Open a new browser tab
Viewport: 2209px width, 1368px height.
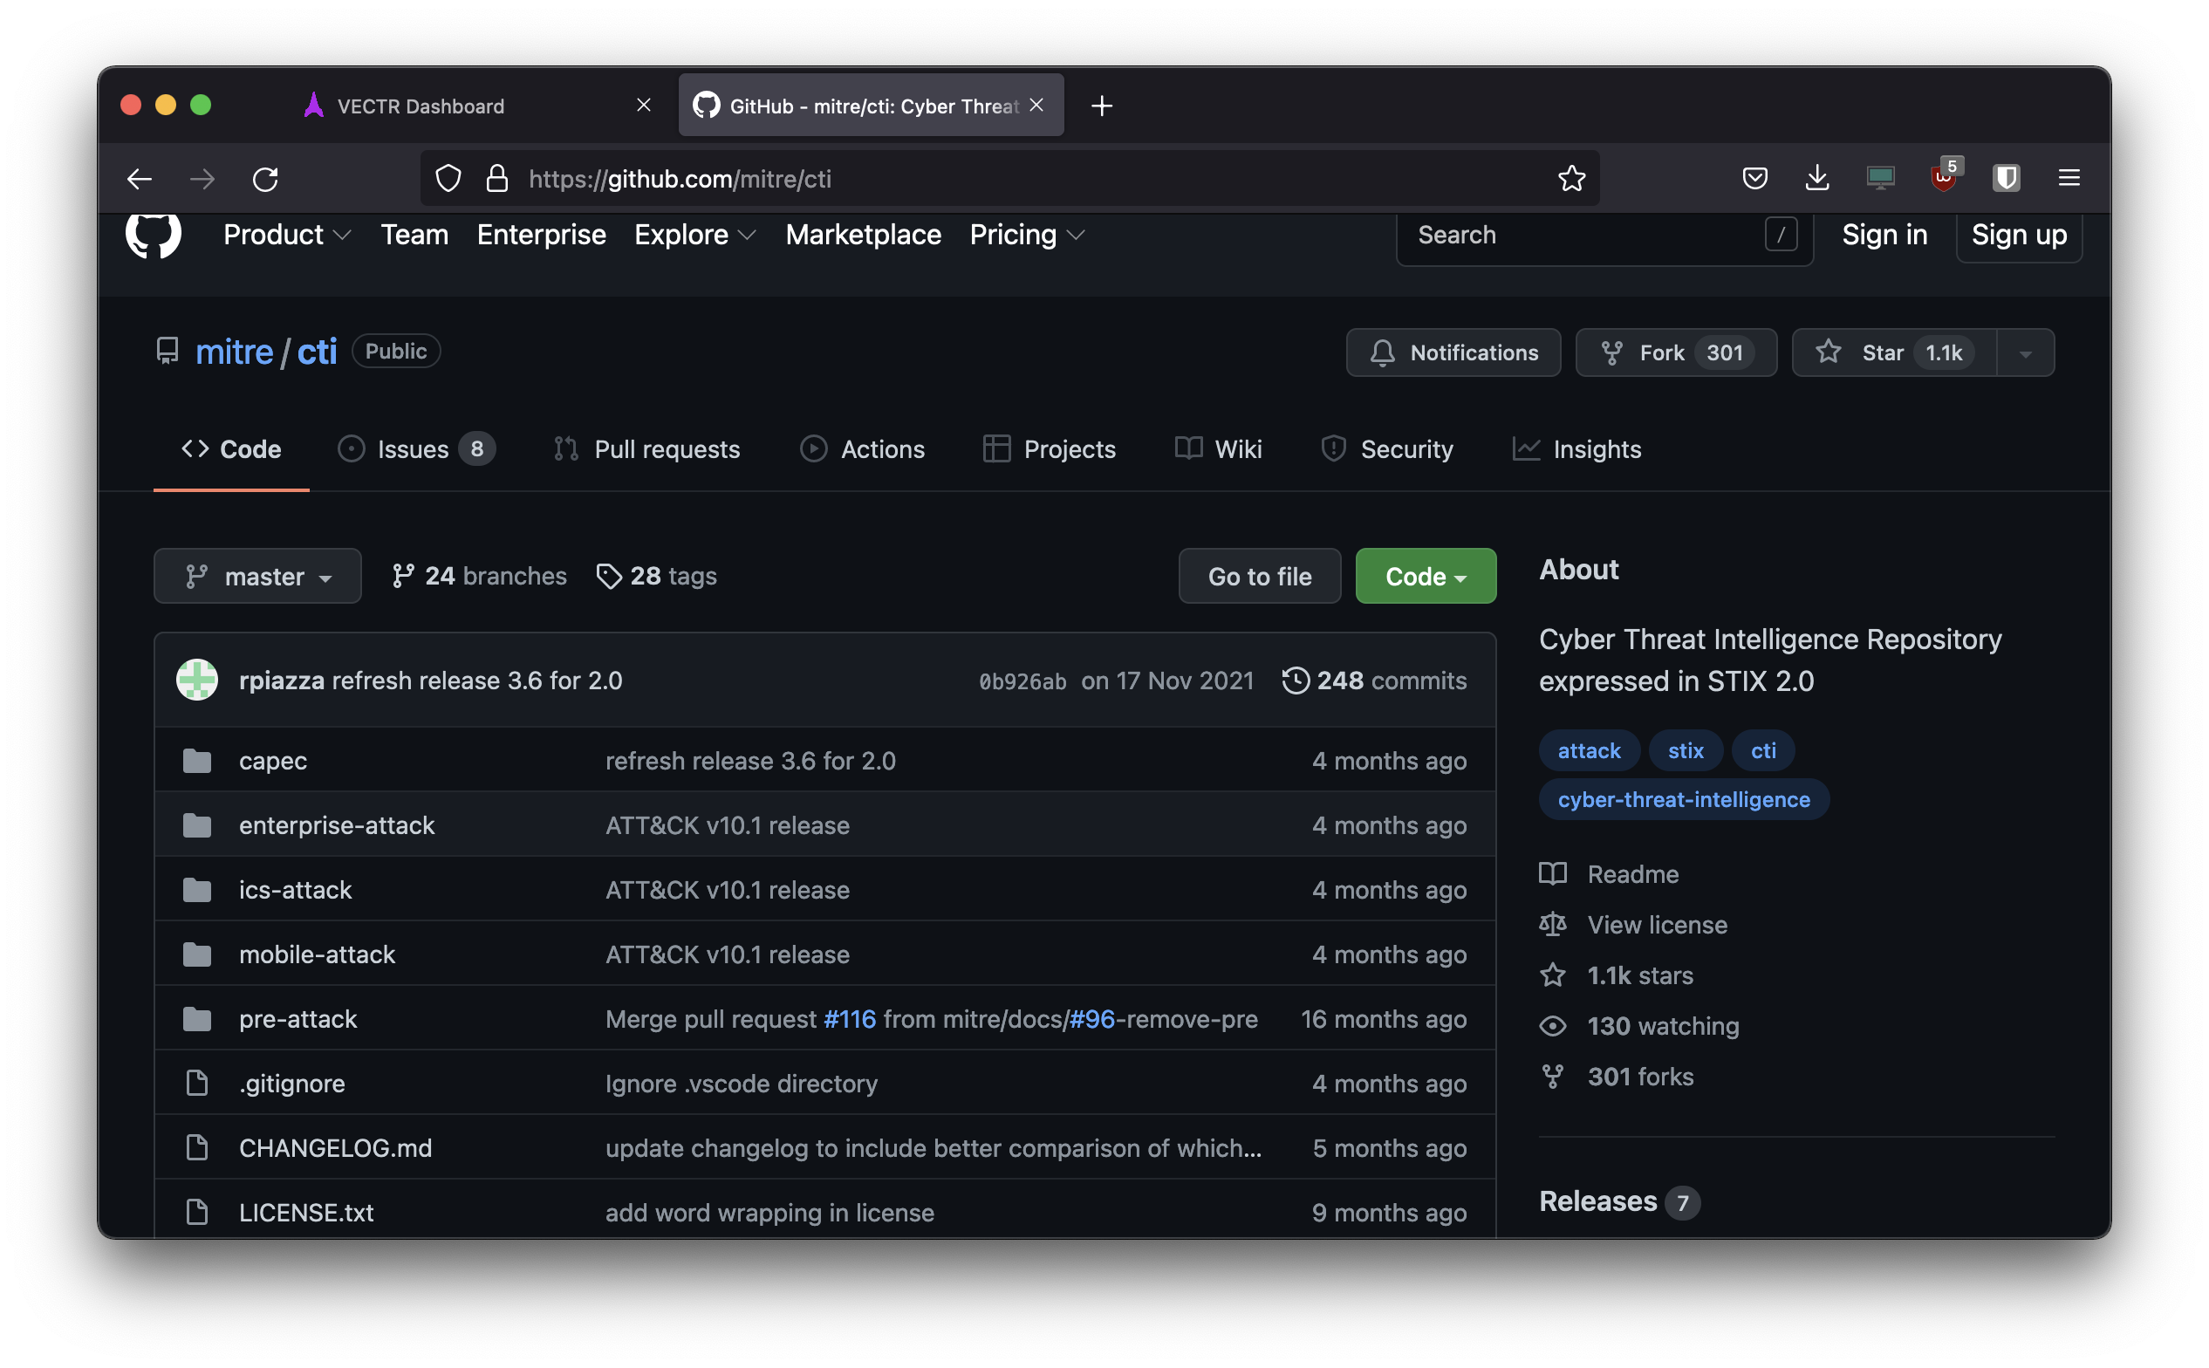pos(1101,106)
